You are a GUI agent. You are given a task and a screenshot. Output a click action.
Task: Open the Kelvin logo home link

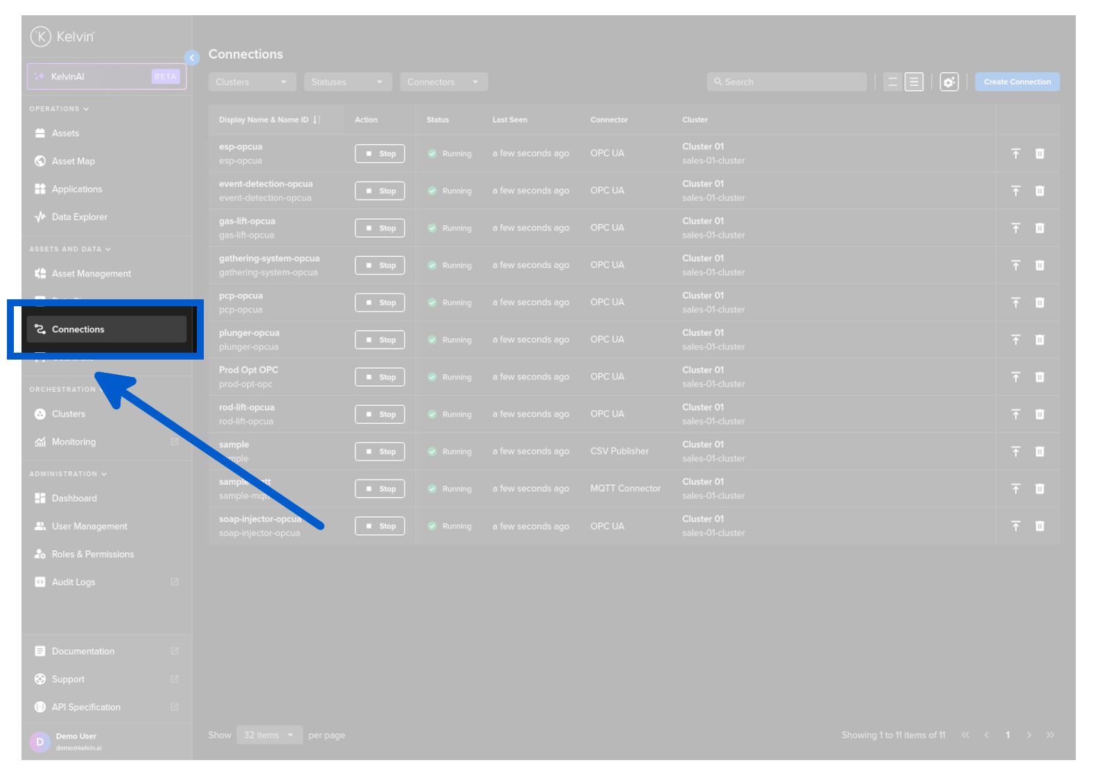pos(62,36)
